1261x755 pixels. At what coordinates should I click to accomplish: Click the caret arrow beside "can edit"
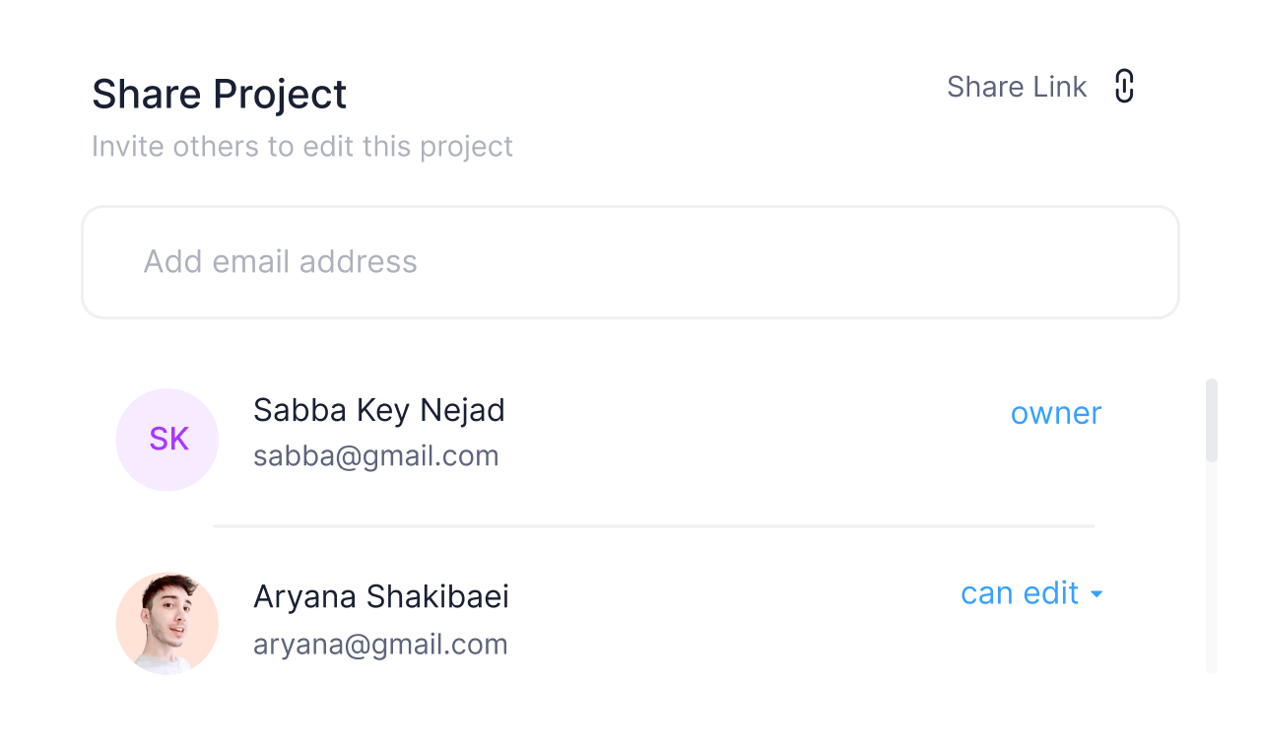click(1096, 594)
